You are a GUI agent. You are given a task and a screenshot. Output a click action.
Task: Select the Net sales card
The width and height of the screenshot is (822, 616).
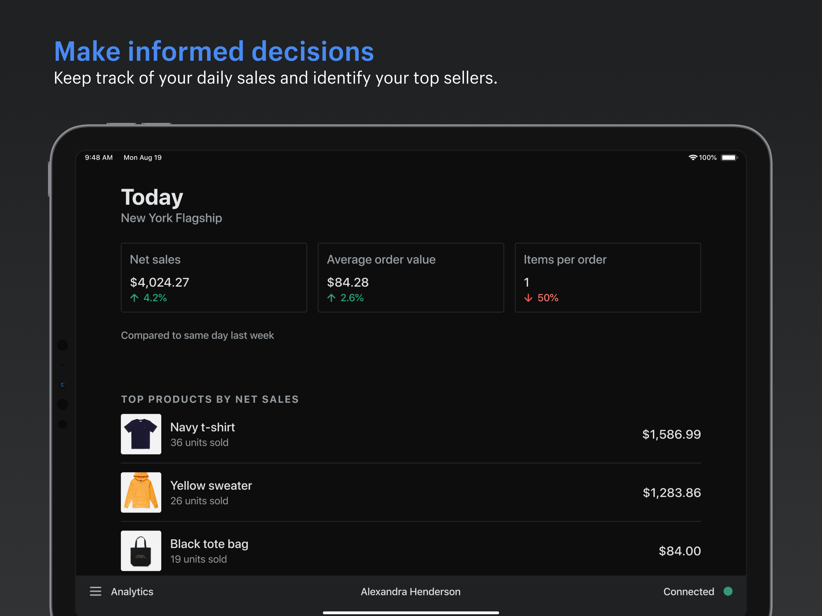pos(214,278)
